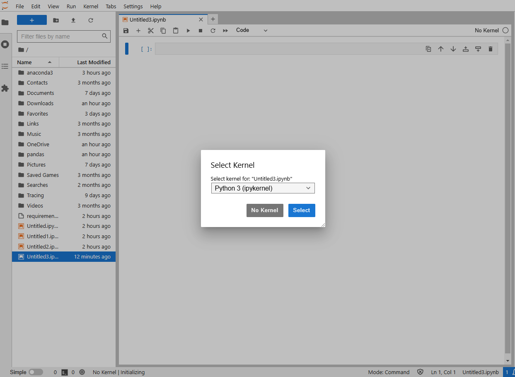The height and width of the screenshot is (377, 515).
Task: Create a new folder in file browser
Action: point(56,20)
